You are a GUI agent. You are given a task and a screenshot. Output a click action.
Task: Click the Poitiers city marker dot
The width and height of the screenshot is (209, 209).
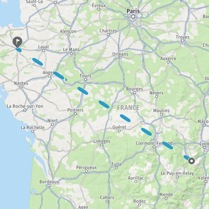click(75, 114)
